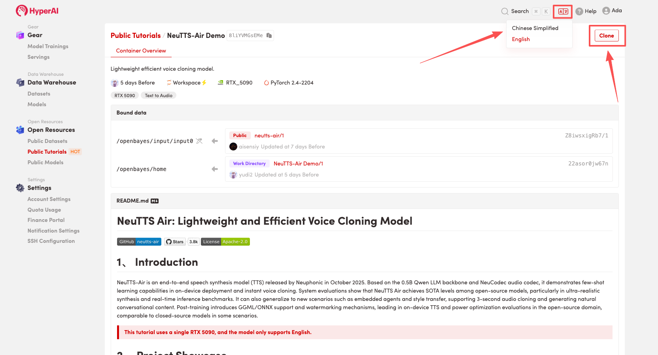Image resolution: width=658 pixels, height=355 pixels.
Task: Open Datasets in the sidebar
Action: click(x=39, y=94)
